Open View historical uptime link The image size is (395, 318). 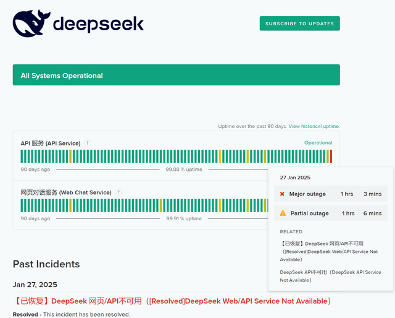pyautogui.click(x=314, y=126)
